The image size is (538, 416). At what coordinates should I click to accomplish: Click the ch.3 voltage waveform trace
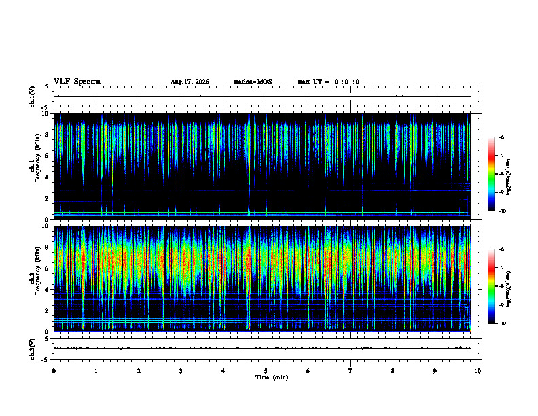[x=262, y=349]
